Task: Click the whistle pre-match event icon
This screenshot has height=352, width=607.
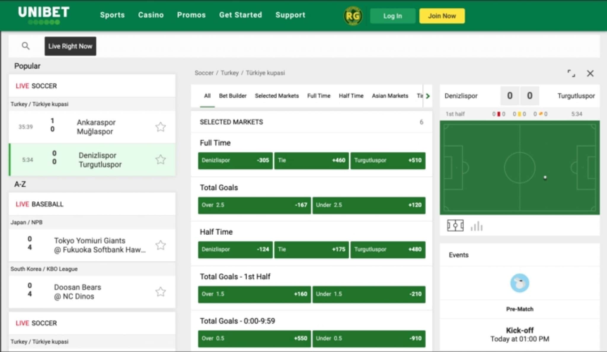Action: coord(520,283)
